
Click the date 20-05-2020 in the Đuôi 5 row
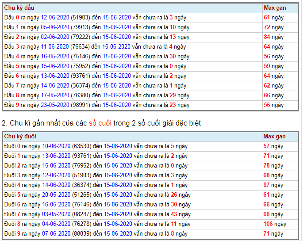(x=56, y=195)
